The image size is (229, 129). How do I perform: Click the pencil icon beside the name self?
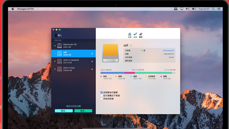click(131, 46)
